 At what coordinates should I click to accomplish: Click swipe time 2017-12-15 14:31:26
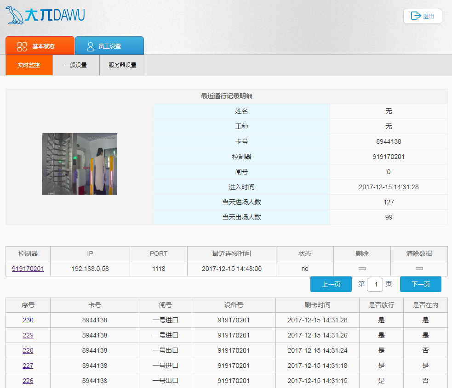click(x=317, y=335)
